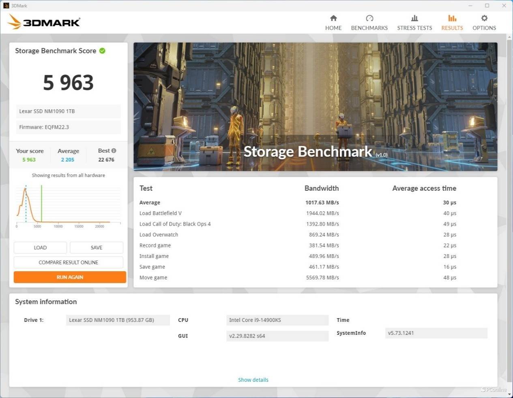Click the scrollbar up arrow
The image size is (513, 398).
click(509, 37)
